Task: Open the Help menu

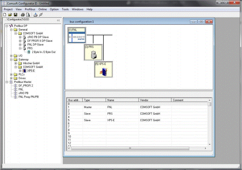Action: point(89,9)
